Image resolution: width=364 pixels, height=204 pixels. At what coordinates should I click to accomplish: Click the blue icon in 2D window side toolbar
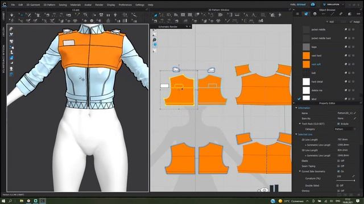click(154, 45)
